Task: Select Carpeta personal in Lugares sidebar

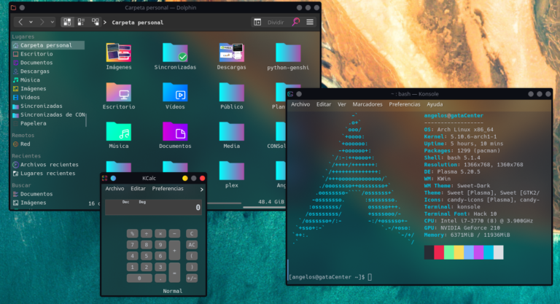Action: 48,45
